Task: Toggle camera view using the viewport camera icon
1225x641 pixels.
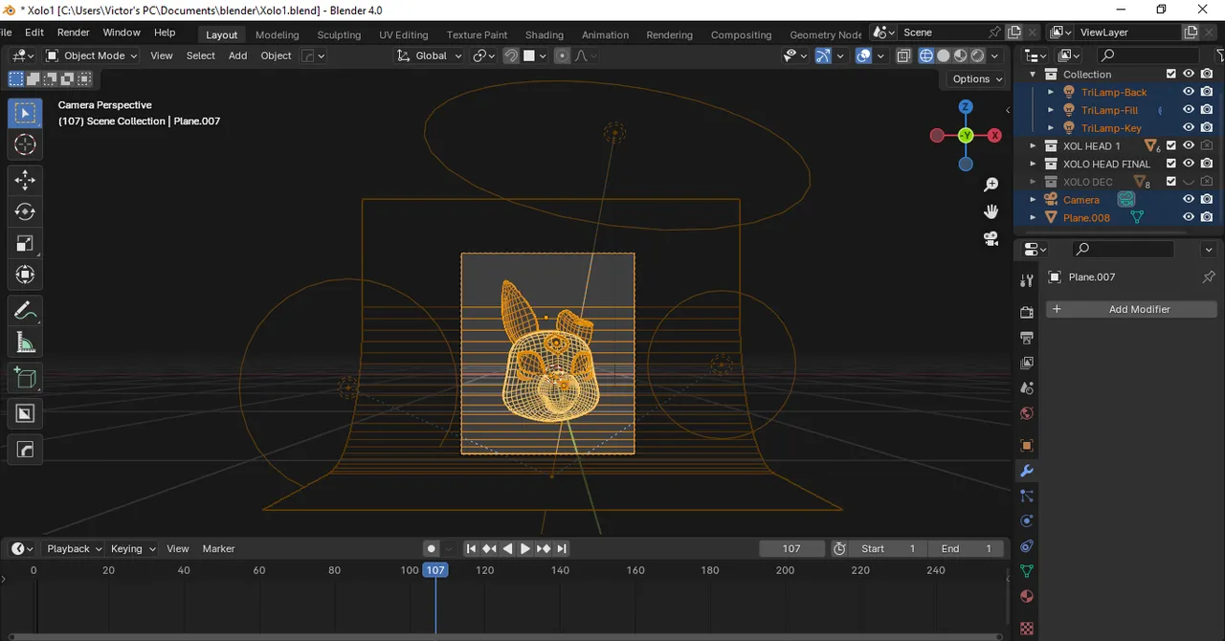Action: pyautogui.click(x=991, y=239)
